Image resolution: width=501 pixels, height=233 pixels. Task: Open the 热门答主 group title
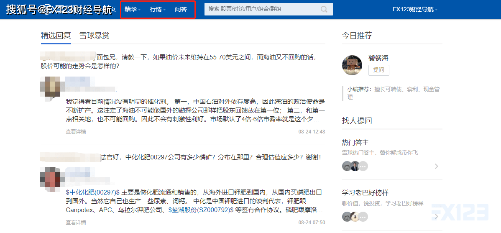(x=355, y=143)
